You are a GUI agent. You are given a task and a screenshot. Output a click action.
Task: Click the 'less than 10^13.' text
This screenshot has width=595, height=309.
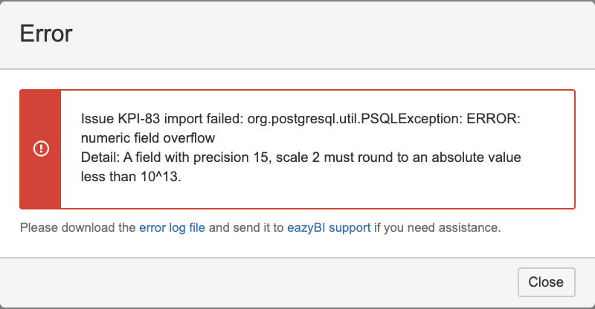[x=131, y=177]
